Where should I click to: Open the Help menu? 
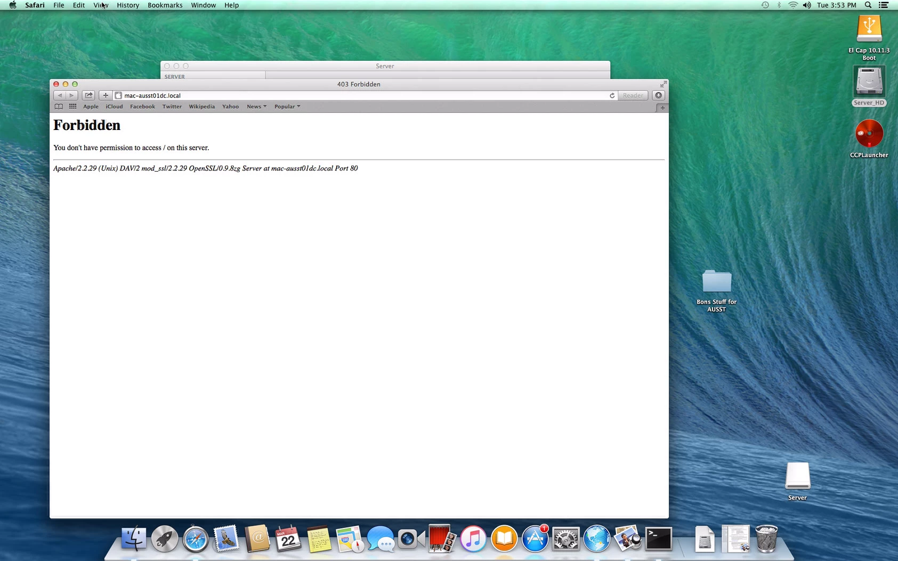[x=231, y=5]
